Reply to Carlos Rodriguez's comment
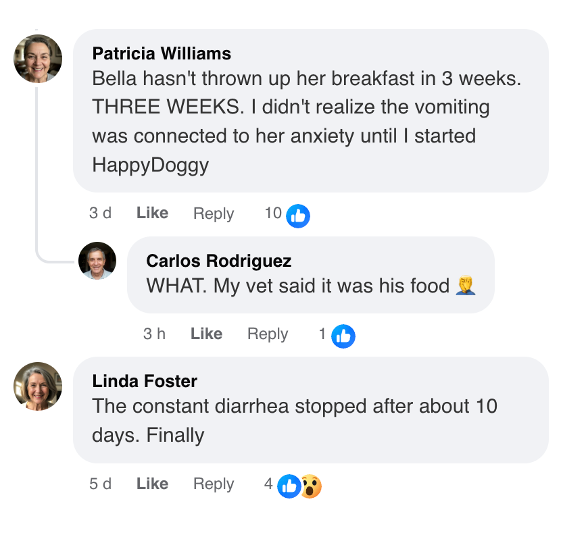561x535 pixels. pos(268,334)
